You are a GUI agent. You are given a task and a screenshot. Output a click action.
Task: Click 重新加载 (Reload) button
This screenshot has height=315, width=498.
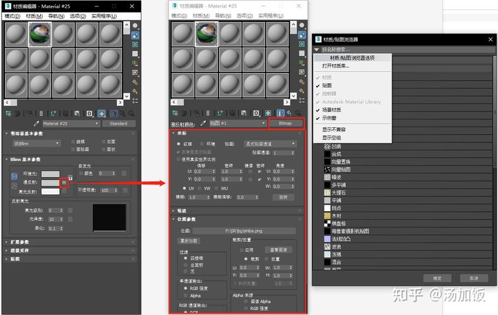(189, 241)
